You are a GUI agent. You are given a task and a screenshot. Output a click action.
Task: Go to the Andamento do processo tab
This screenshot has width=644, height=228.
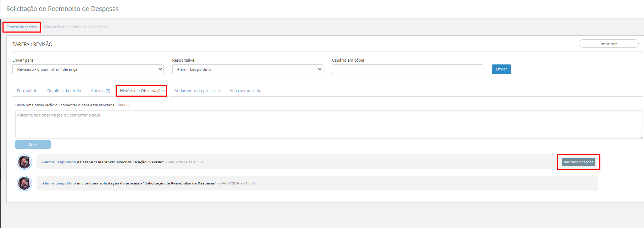(x=197, y=91)
